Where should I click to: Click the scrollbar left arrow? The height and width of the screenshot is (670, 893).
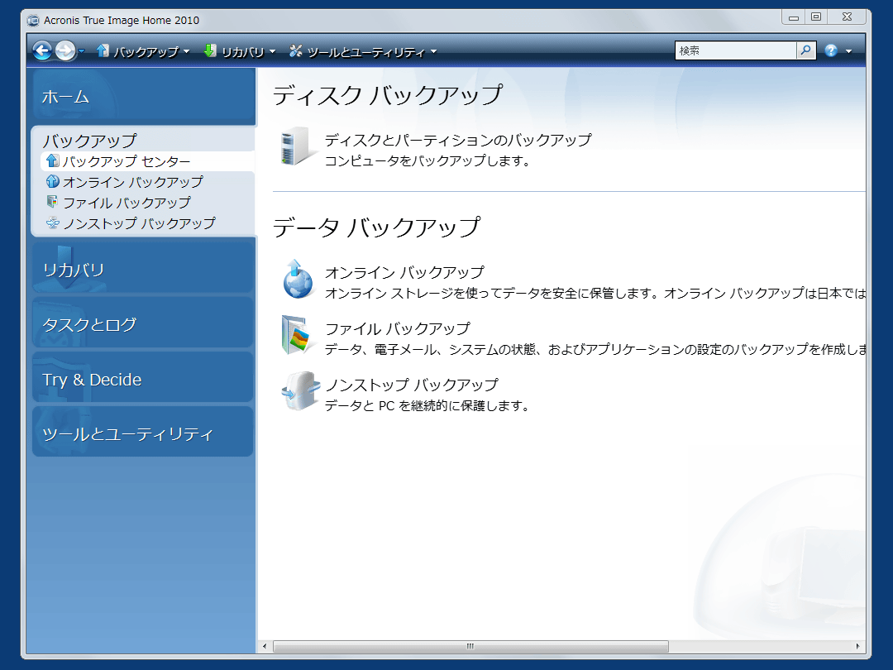tap(265, 646)
